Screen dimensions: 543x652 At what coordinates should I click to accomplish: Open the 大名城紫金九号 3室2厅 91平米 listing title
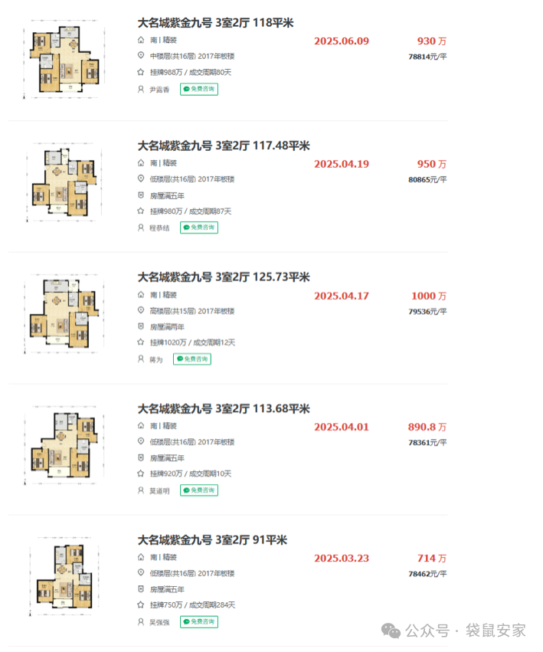coord(212,540)
